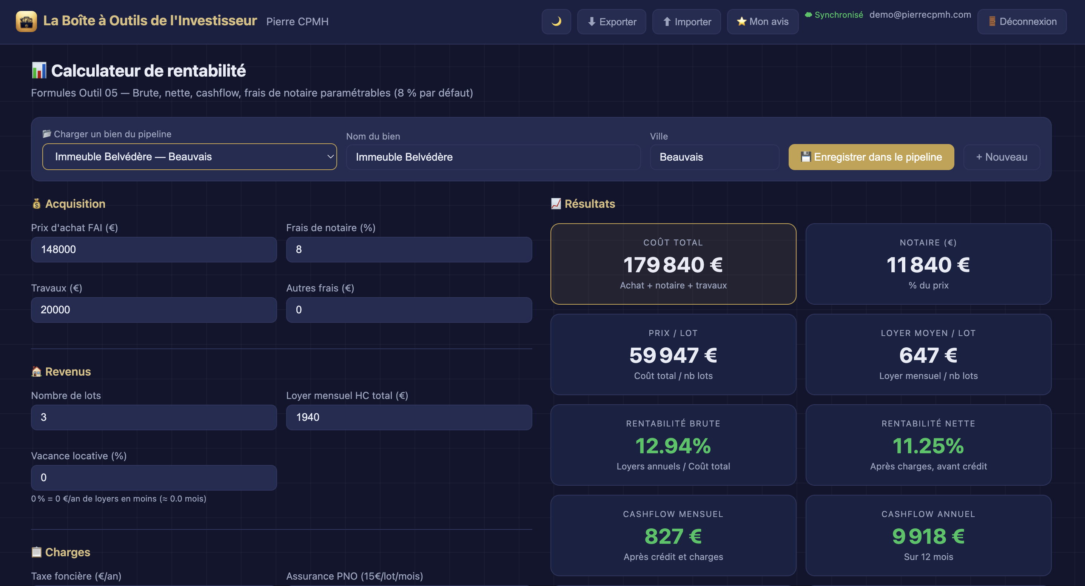The image size is (1085, 586).
Task: Click the Ville input field
Action: coord(714,157)
